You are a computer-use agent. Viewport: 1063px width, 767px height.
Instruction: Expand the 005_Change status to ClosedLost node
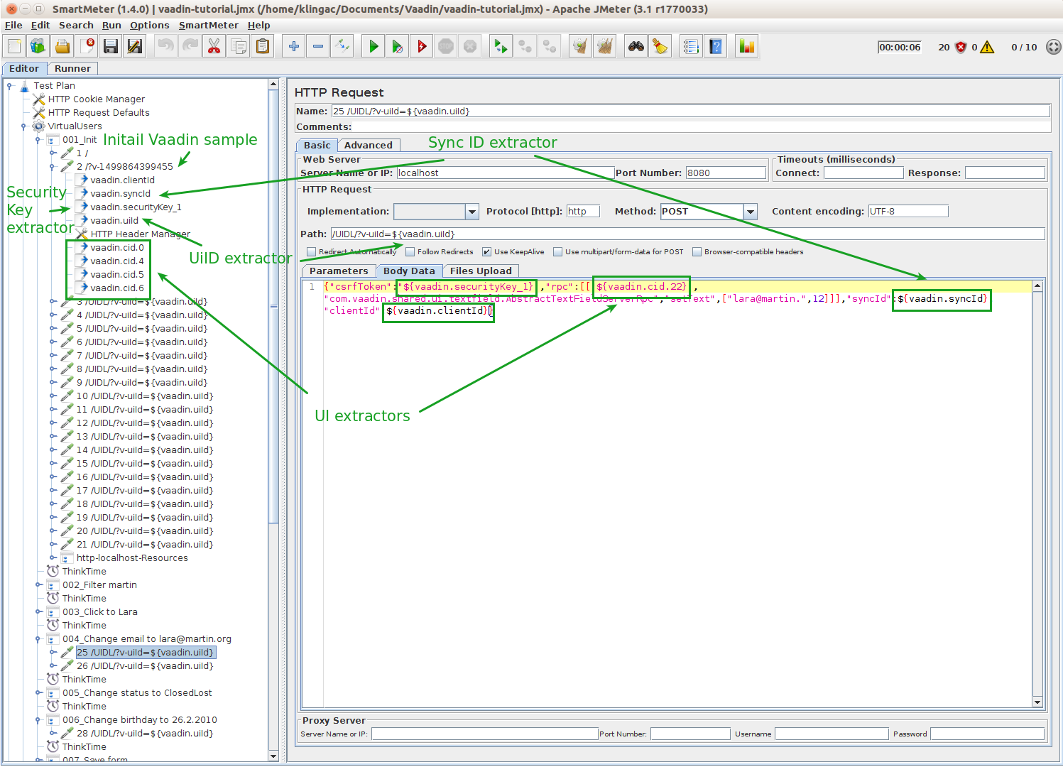tap(38, 693)
